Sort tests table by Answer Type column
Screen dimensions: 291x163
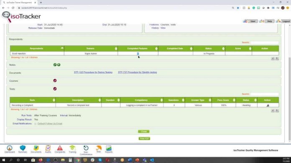coord(198,100)
